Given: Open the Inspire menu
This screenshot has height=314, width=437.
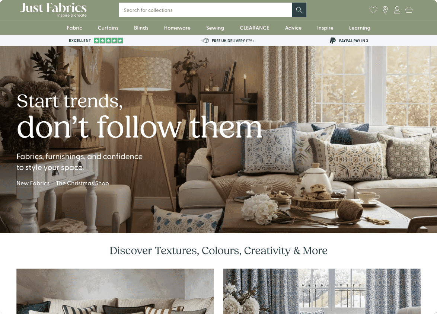Looking at the screenshot, I should [x=325, y=28].
